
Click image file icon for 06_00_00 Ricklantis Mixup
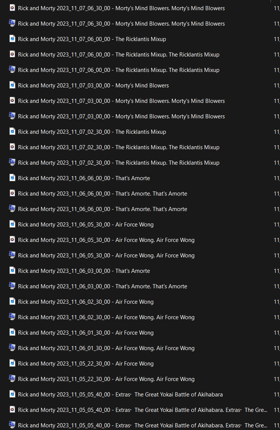tap(12, 39)
